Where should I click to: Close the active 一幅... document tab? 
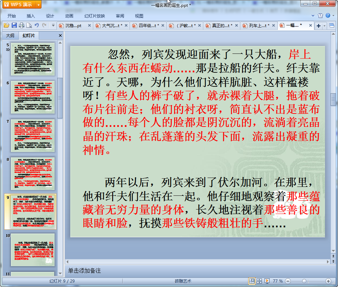(x=311, y=25)
